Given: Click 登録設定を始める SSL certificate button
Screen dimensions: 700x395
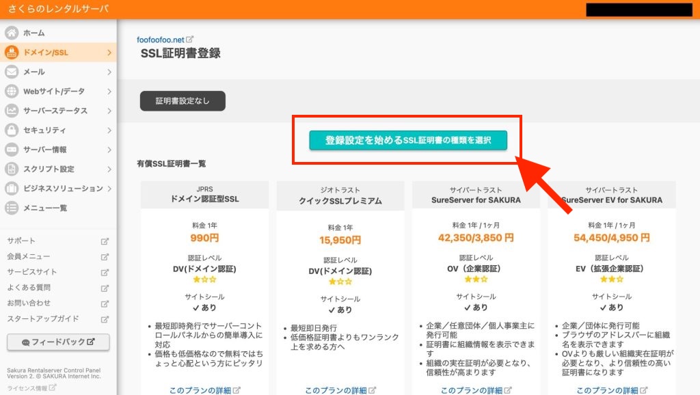Looking at the screenshot, I should point(407,140).
